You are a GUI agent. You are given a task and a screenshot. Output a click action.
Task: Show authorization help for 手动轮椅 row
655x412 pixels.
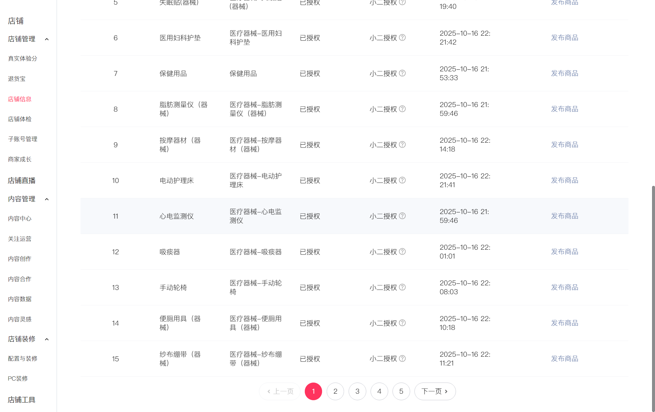coord(402,287)
